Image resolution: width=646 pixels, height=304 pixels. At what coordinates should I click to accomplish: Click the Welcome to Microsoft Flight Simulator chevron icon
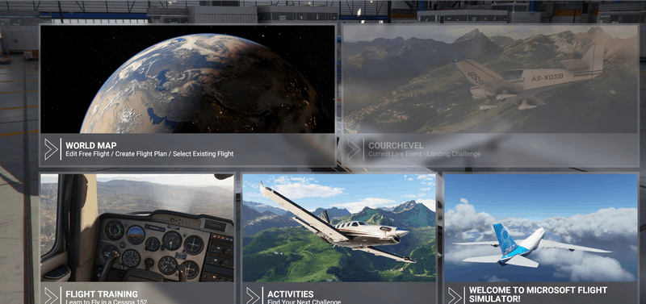coord(455,296)
